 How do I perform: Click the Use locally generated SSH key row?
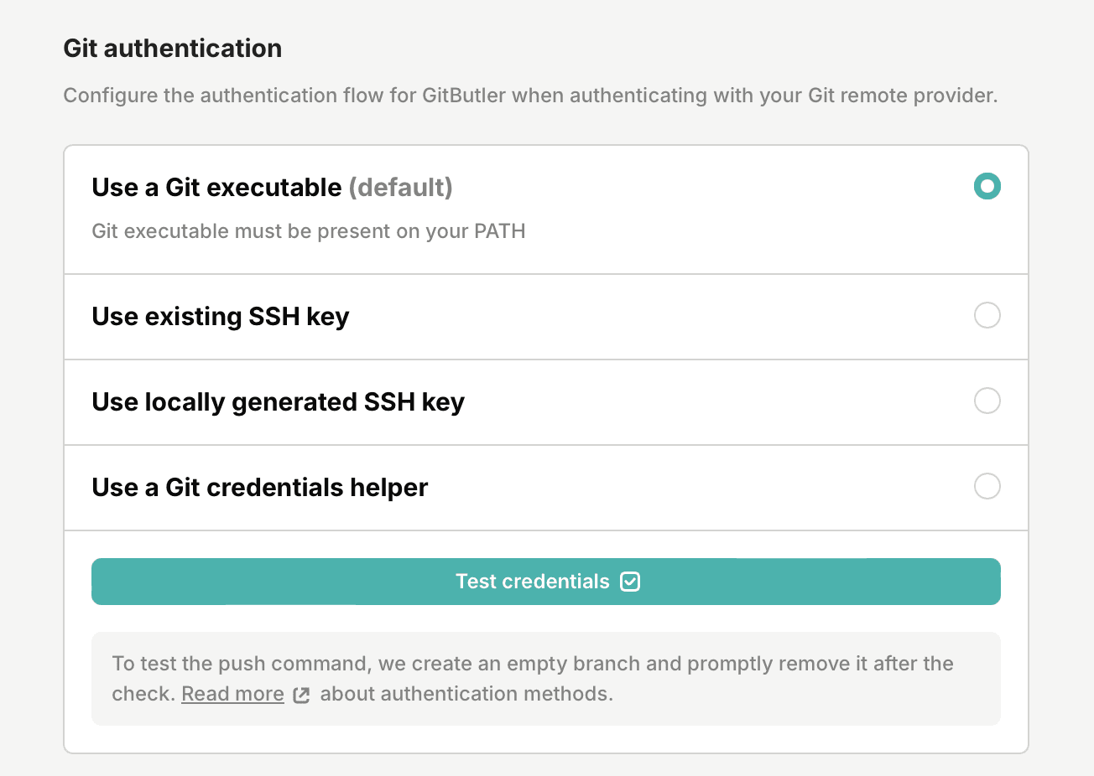pyautogui.click(x=545, y=401)
